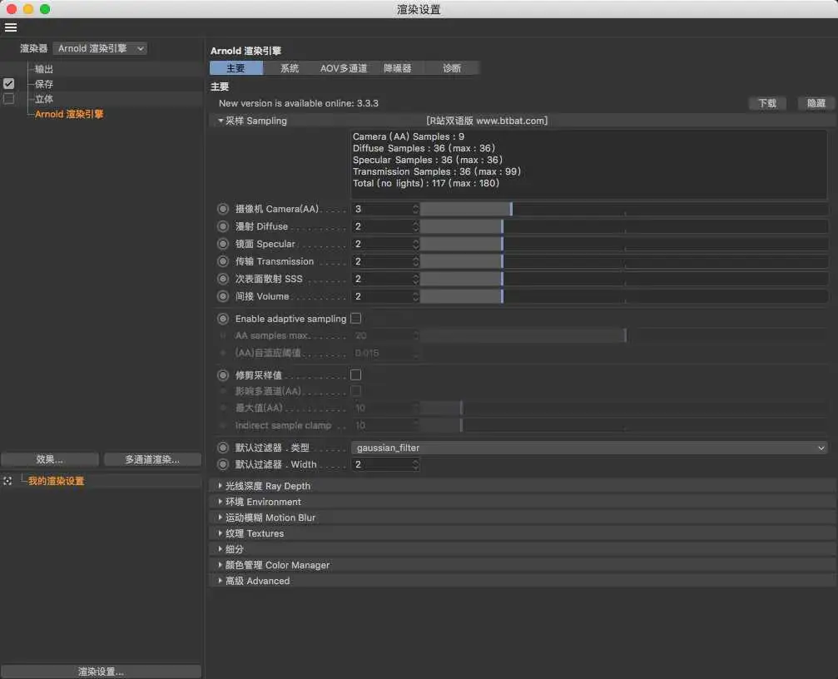The image size is (838, 679).
Task: Click the 默认过滤器.Width value field
Action: tap(381, 464)
